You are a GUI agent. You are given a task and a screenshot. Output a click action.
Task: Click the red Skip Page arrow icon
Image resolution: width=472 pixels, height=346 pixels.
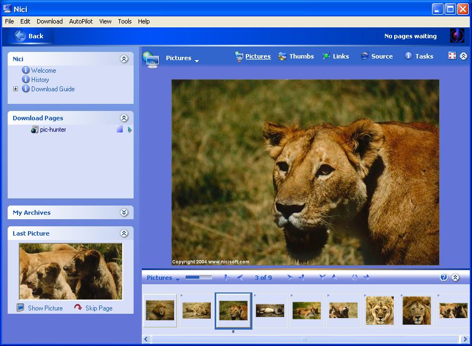tap(78, 307)
